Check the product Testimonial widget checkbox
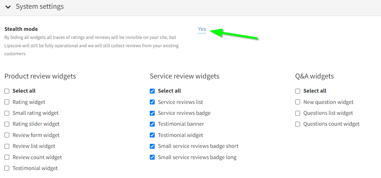This screenshot has height=178, width=381. pos(7,168)
